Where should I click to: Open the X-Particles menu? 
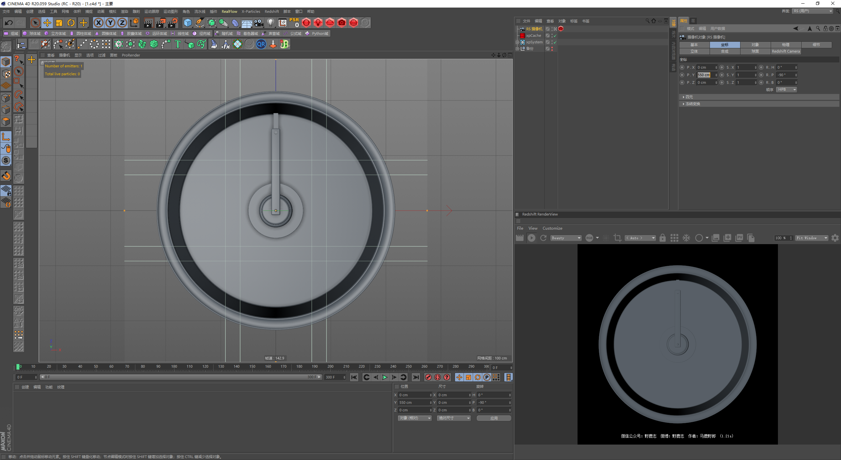tap(251, 11)
